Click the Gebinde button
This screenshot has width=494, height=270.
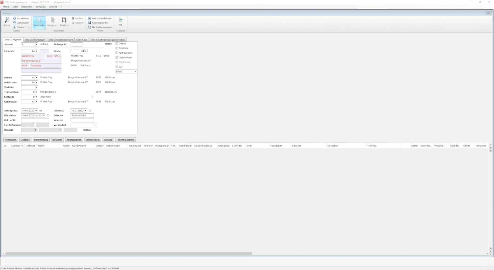point(25,140)
